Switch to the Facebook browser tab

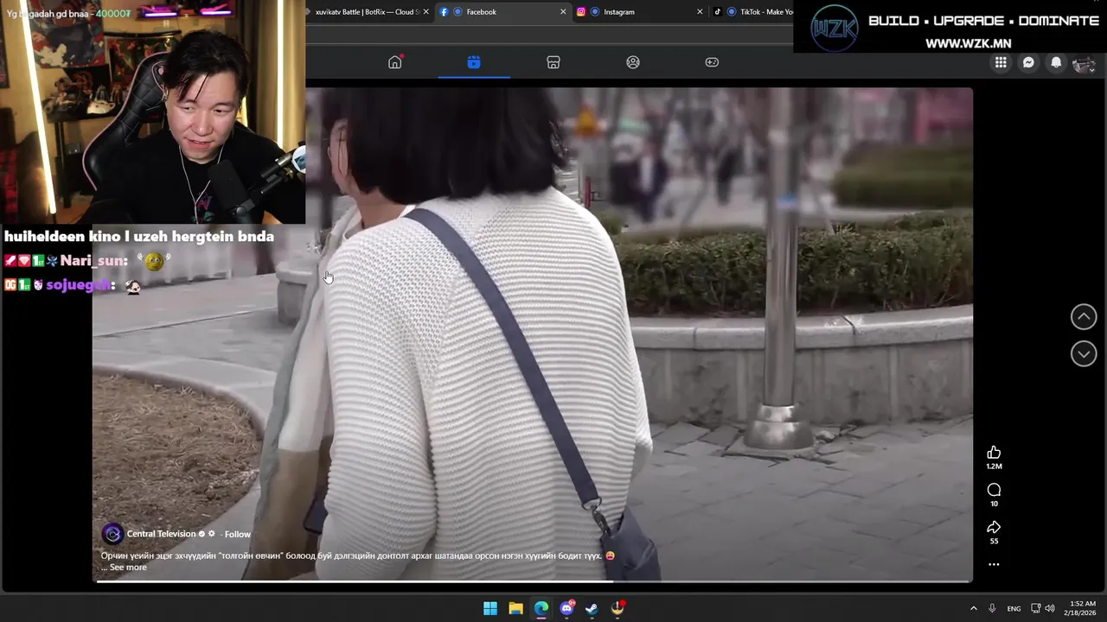coord(502,12)
